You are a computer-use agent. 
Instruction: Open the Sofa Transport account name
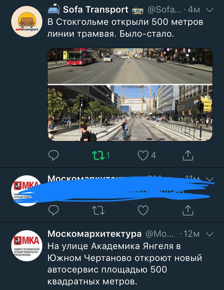[x=96, y=9]
